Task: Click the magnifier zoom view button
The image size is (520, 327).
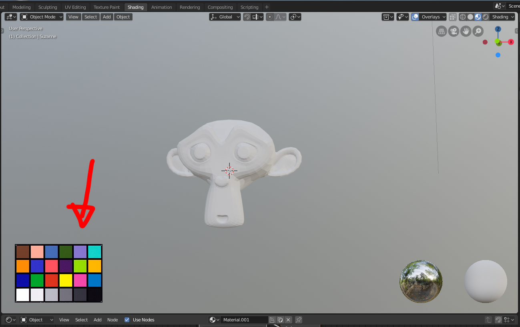Action: 478,31
